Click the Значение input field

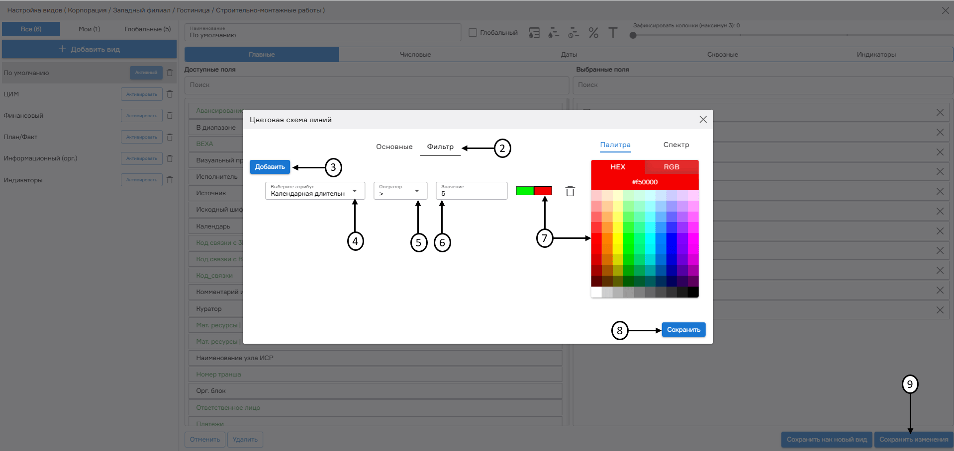[471, 193]
